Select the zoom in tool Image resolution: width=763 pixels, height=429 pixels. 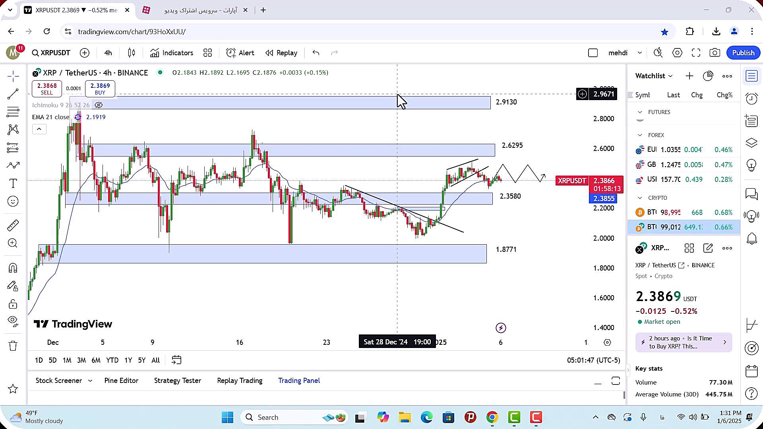[x=13, y=243]
